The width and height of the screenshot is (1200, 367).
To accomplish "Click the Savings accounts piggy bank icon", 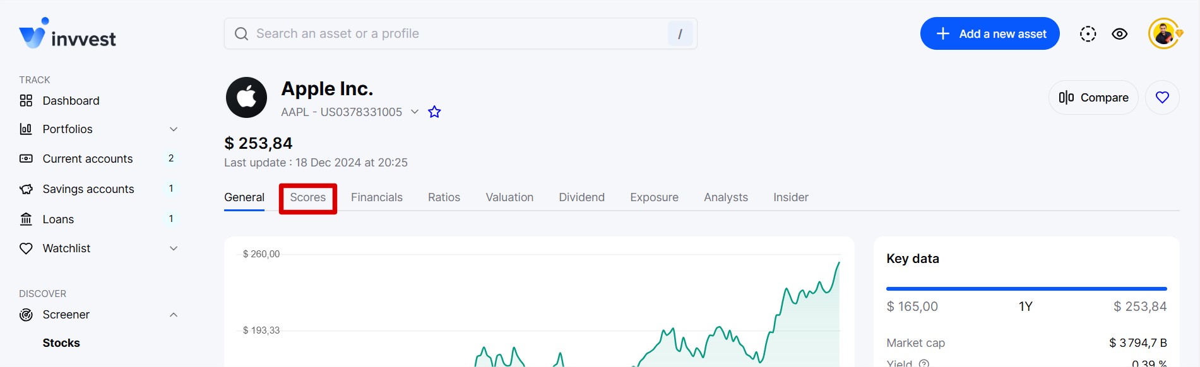I will coord(26,189).
